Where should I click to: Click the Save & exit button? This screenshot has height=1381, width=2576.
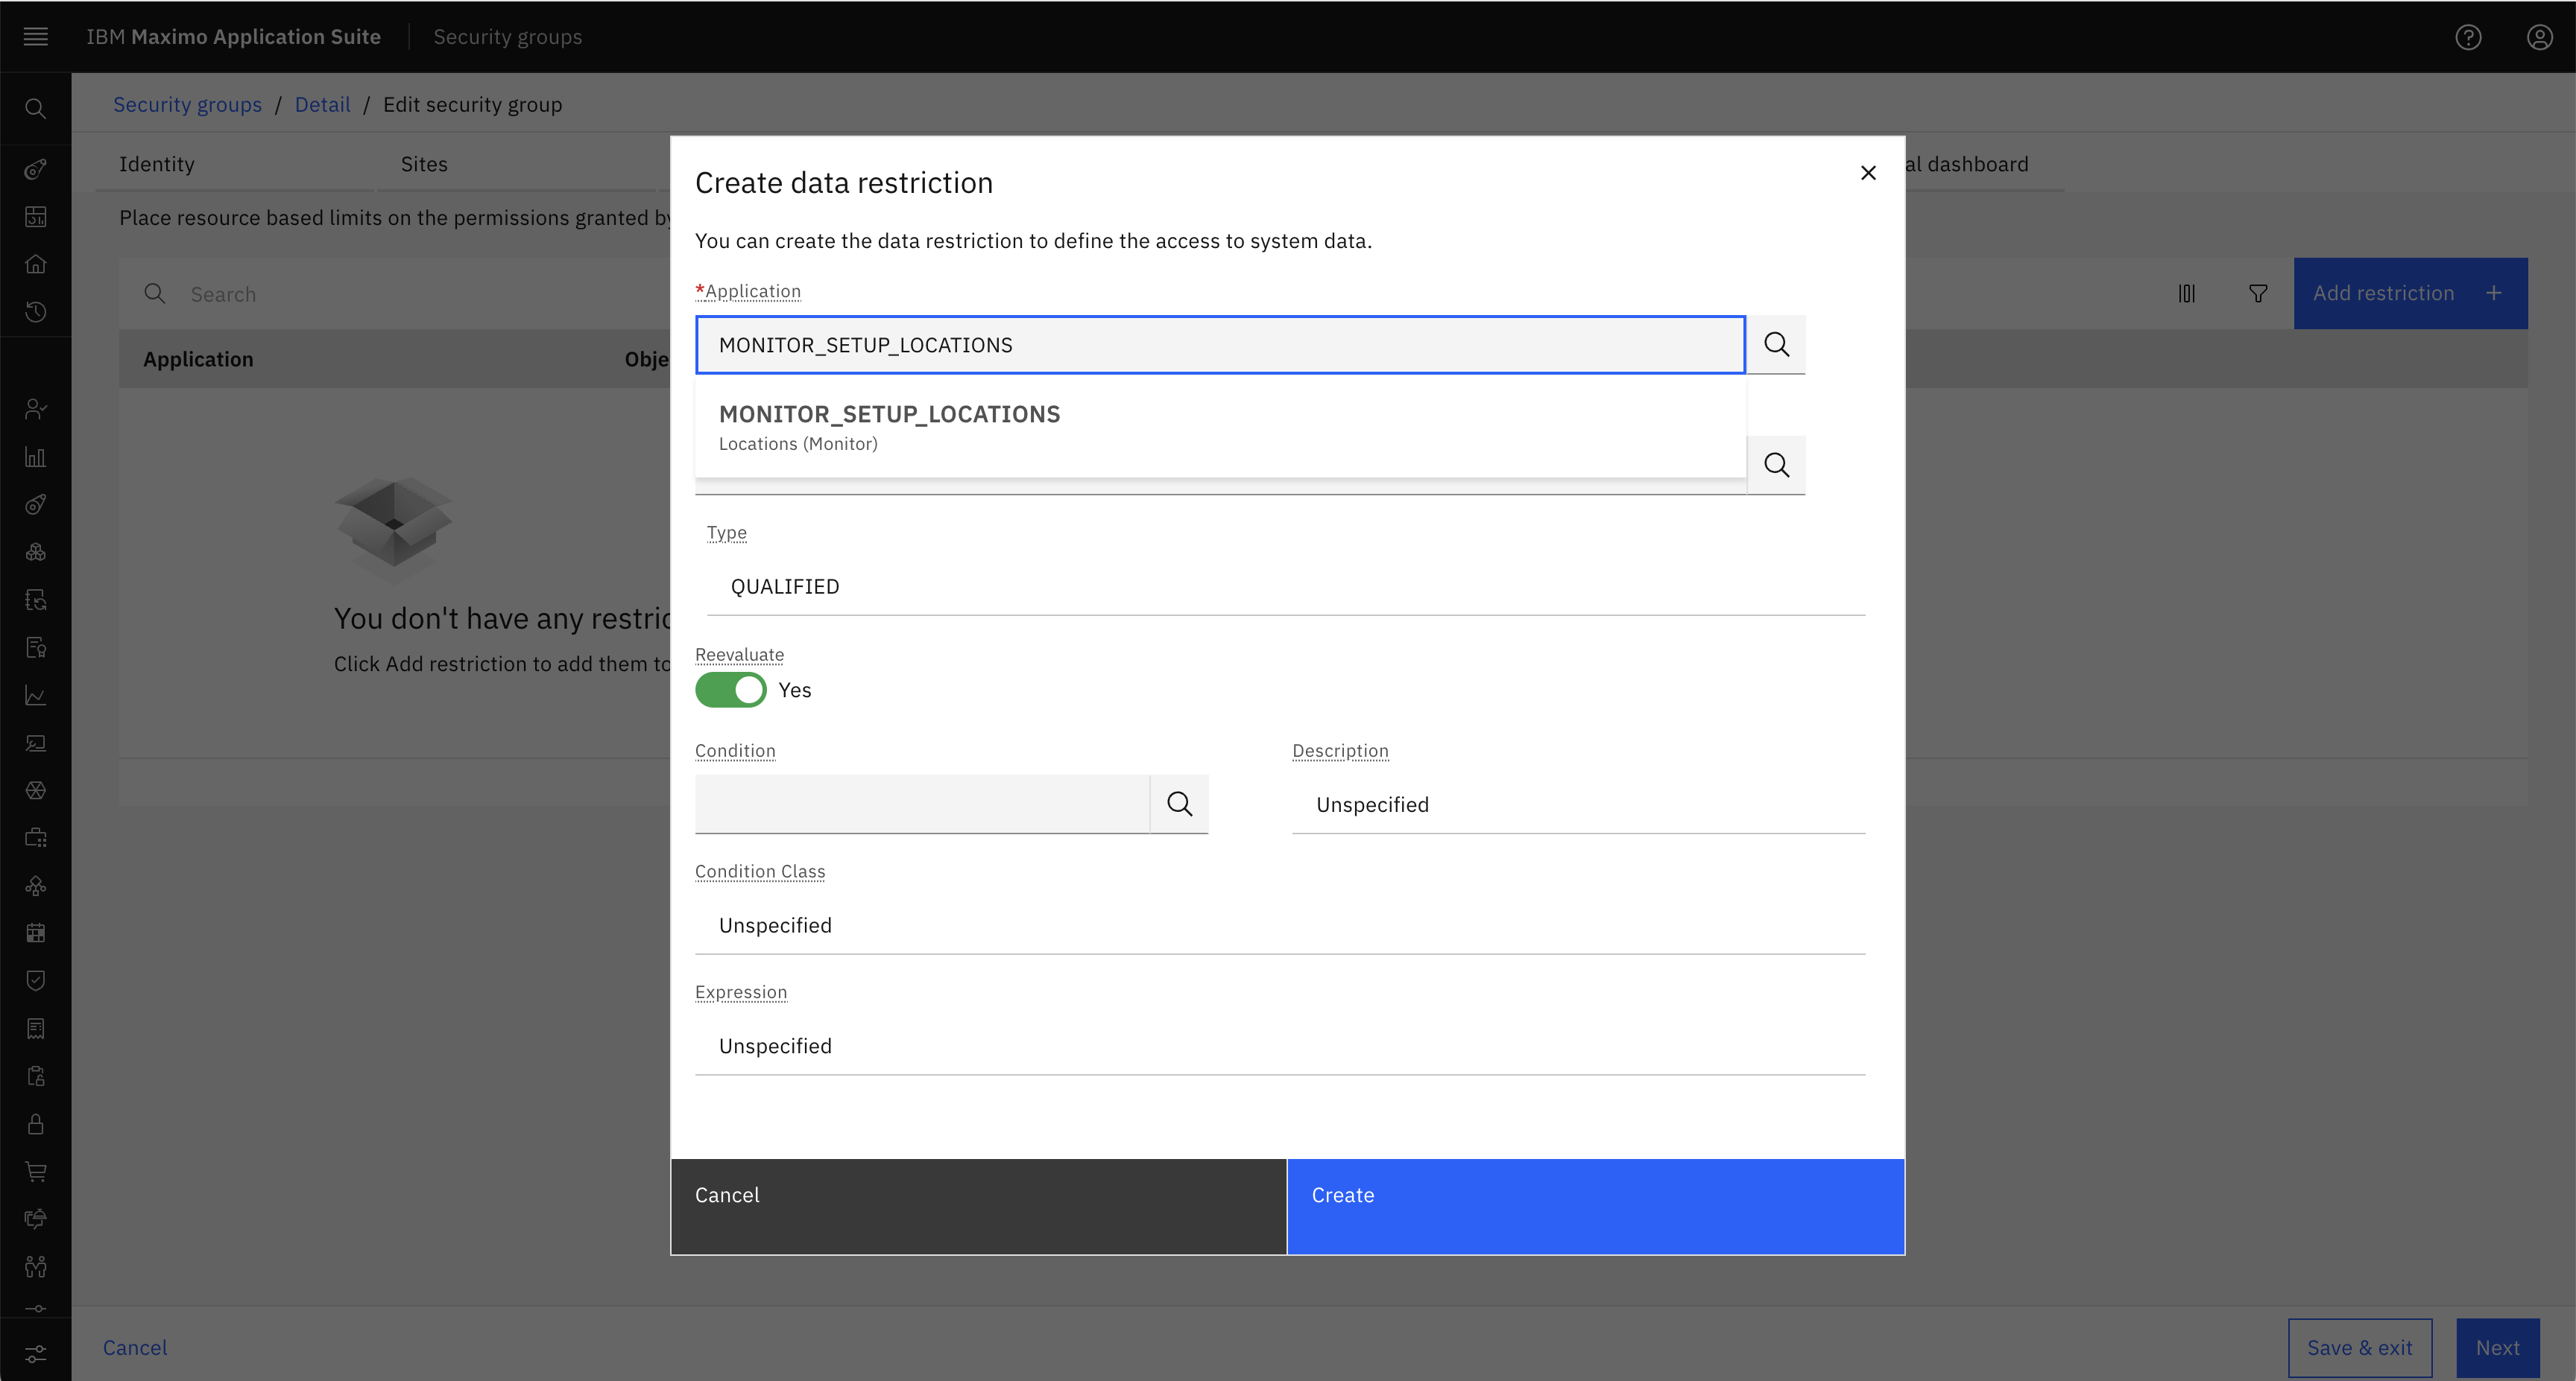(x=2360, y=1348)
